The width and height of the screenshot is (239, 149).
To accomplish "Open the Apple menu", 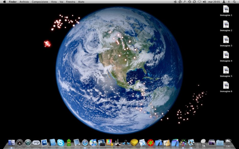I will point(4,2).
